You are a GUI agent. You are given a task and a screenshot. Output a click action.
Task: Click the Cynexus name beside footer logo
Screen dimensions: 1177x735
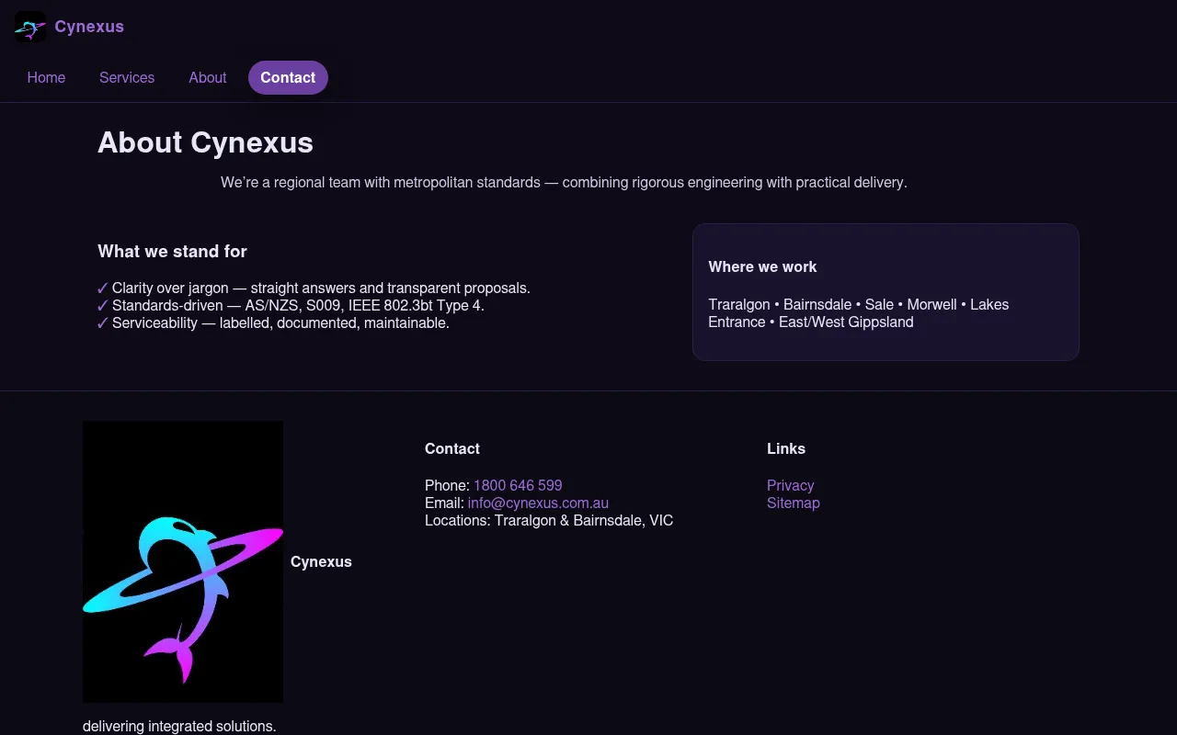pyautogui.click(x=321, y=561)
